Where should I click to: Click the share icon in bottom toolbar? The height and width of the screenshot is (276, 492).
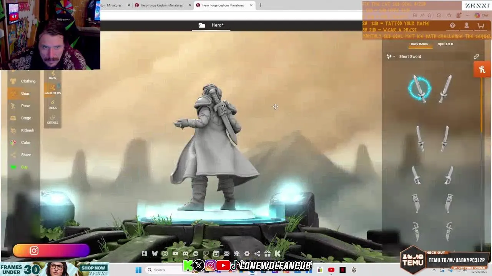click(257, 253)
